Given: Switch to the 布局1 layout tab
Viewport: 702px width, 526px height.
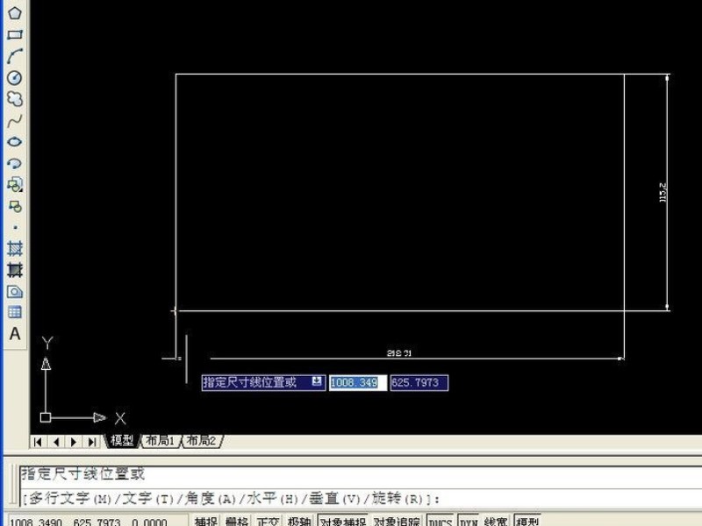Looking at the screenshot, I should click(x=160, y=441).
